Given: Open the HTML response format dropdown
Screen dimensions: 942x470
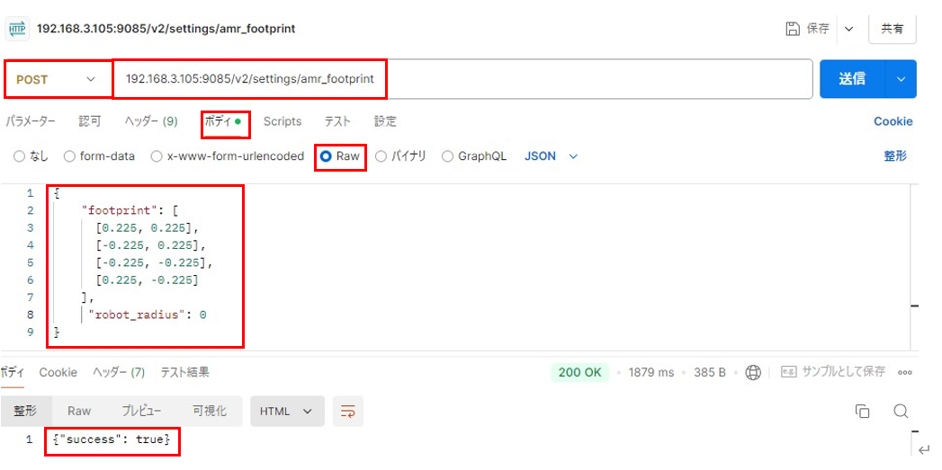Looking at the screenshot, I should (x=286, y=412).
